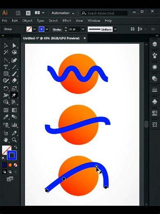Open the Libraries panel icon

[x=155, y=113]
